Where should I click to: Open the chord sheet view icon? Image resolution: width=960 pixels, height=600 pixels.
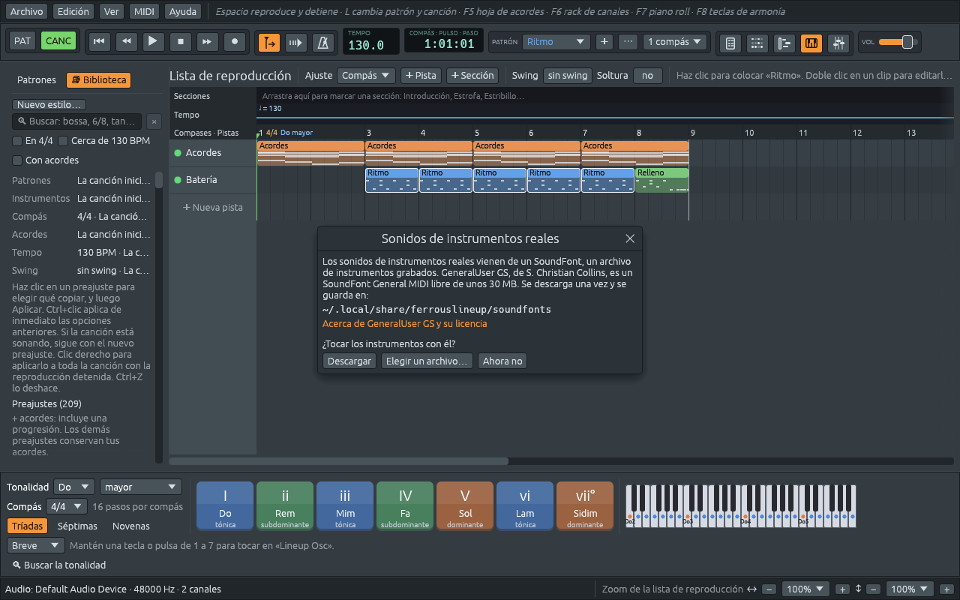[730, 43]
